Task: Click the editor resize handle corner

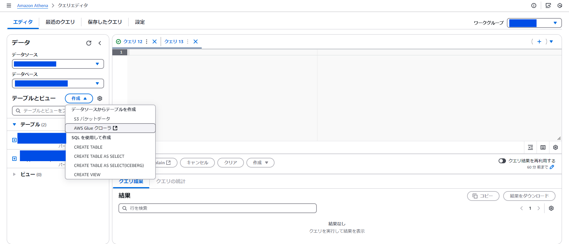Action: [x=559, y=138]
